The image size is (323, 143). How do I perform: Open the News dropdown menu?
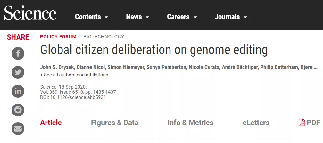137,17
